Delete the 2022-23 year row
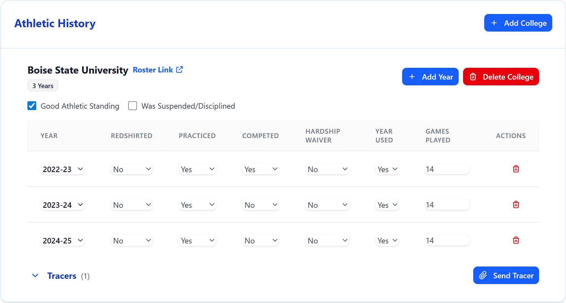The height and width of the screenshot is (303, 566). [516, 169]
